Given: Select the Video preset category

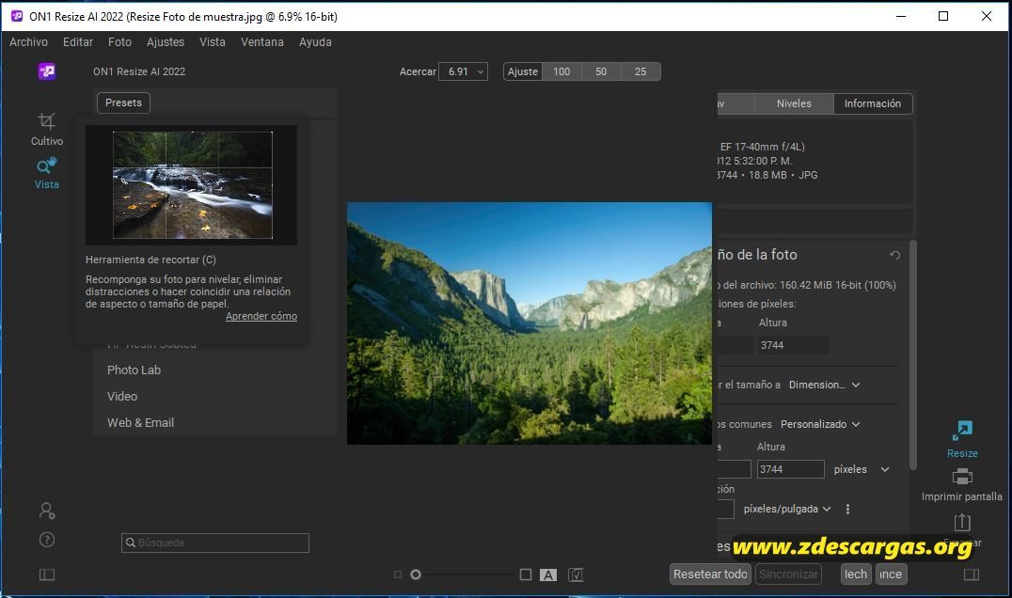Looking at the screenshot, I should [122, 396].
